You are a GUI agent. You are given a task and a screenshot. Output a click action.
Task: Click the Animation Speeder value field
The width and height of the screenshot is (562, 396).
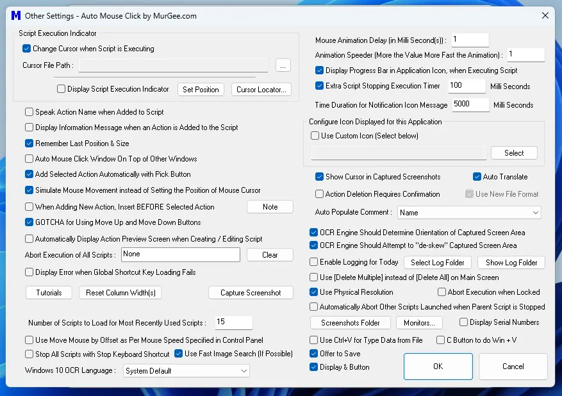526,54
